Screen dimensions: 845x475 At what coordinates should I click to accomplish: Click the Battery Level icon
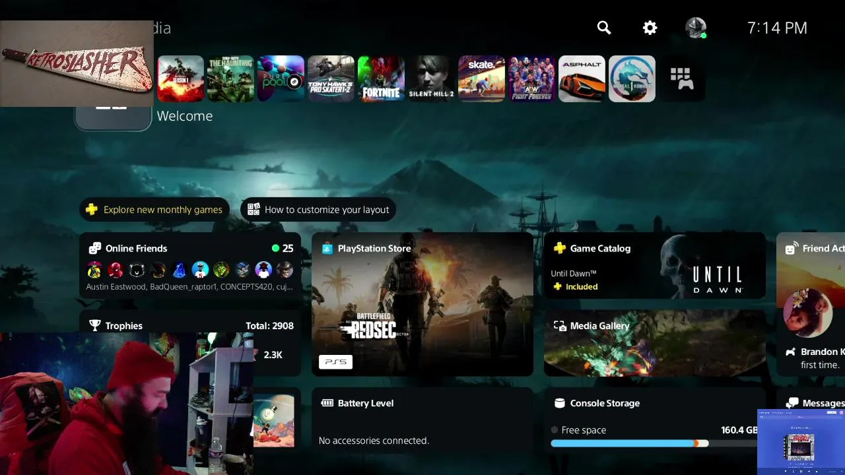pos(327,403)
